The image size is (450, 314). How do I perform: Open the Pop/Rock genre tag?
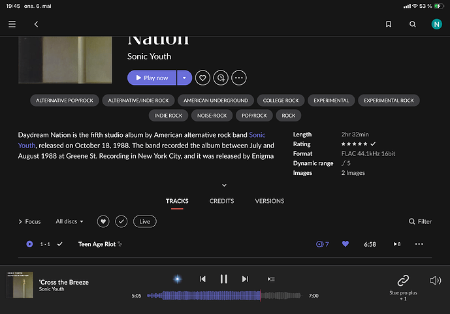(254, 116)
